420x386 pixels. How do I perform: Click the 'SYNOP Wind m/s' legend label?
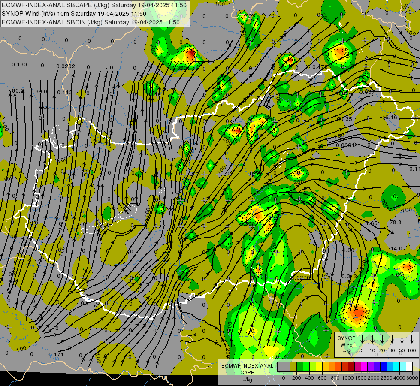coord(346,345)
